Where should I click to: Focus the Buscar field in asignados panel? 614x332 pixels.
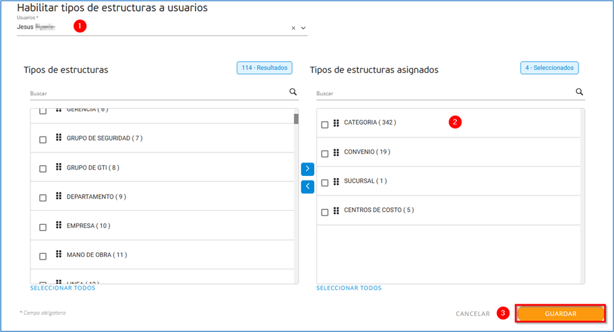pos(443,93)
